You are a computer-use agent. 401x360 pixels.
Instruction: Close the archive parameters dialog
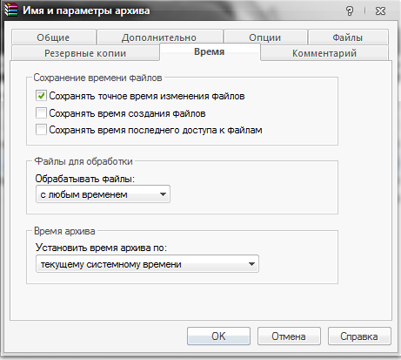pyautogui.click(x=380, y=11)
